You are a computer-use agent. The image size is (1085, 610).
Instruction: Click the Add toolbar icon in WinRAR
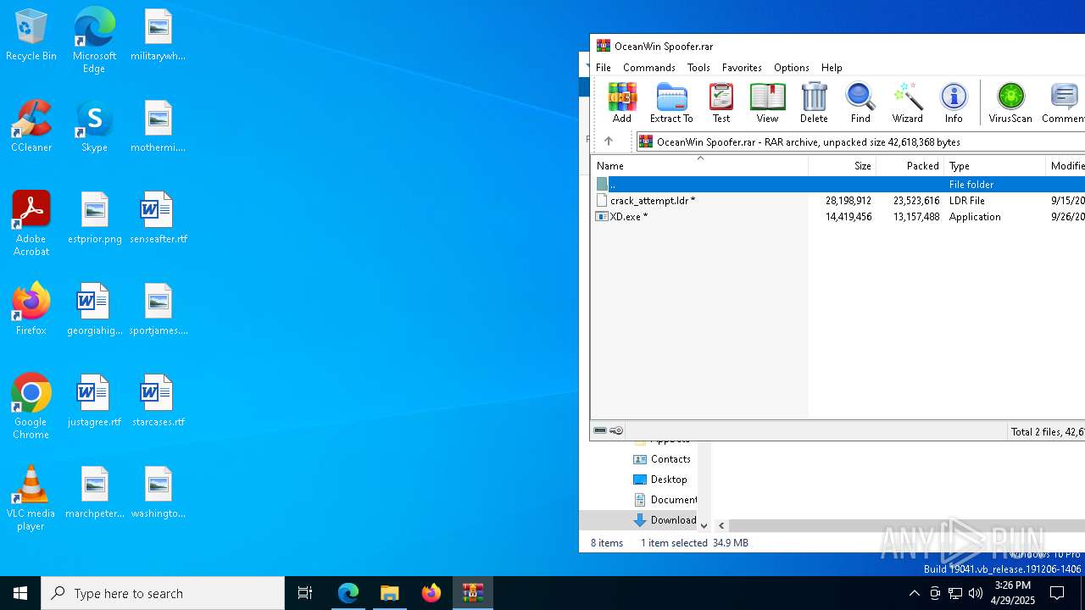(622, 103)
